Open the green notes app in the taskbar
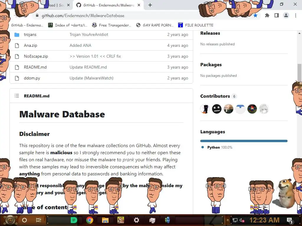Image resolution: width=302 pixels, height=226 pixels. click(74, 220)
